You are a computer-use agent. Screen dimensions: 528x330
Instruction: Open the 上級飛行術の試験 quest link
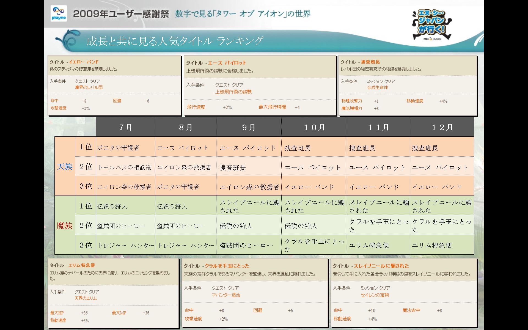pyautogui.click(x=233, y=92)
